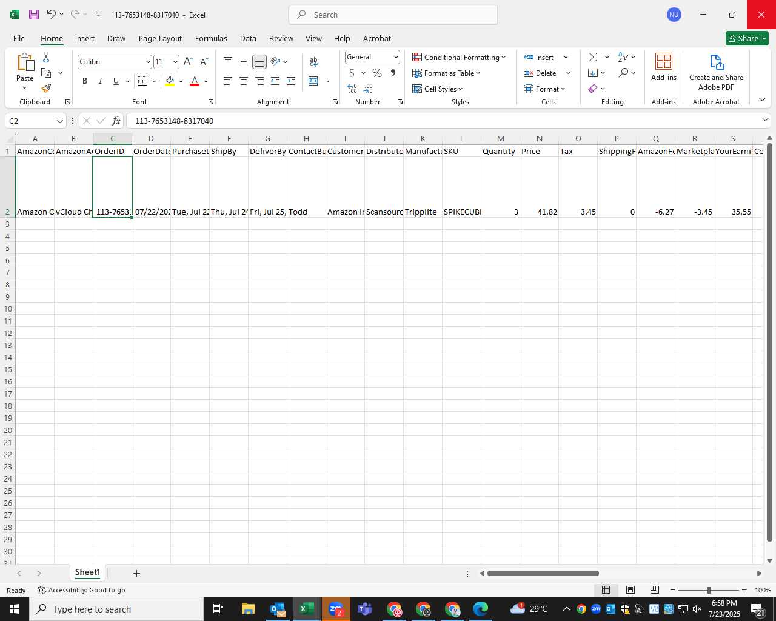Apply the red font color

click(195, 81)
